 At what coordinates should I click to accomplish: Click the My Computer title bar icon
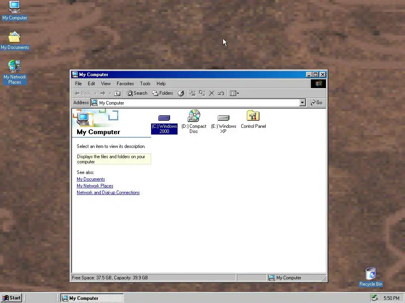[75, 75]
